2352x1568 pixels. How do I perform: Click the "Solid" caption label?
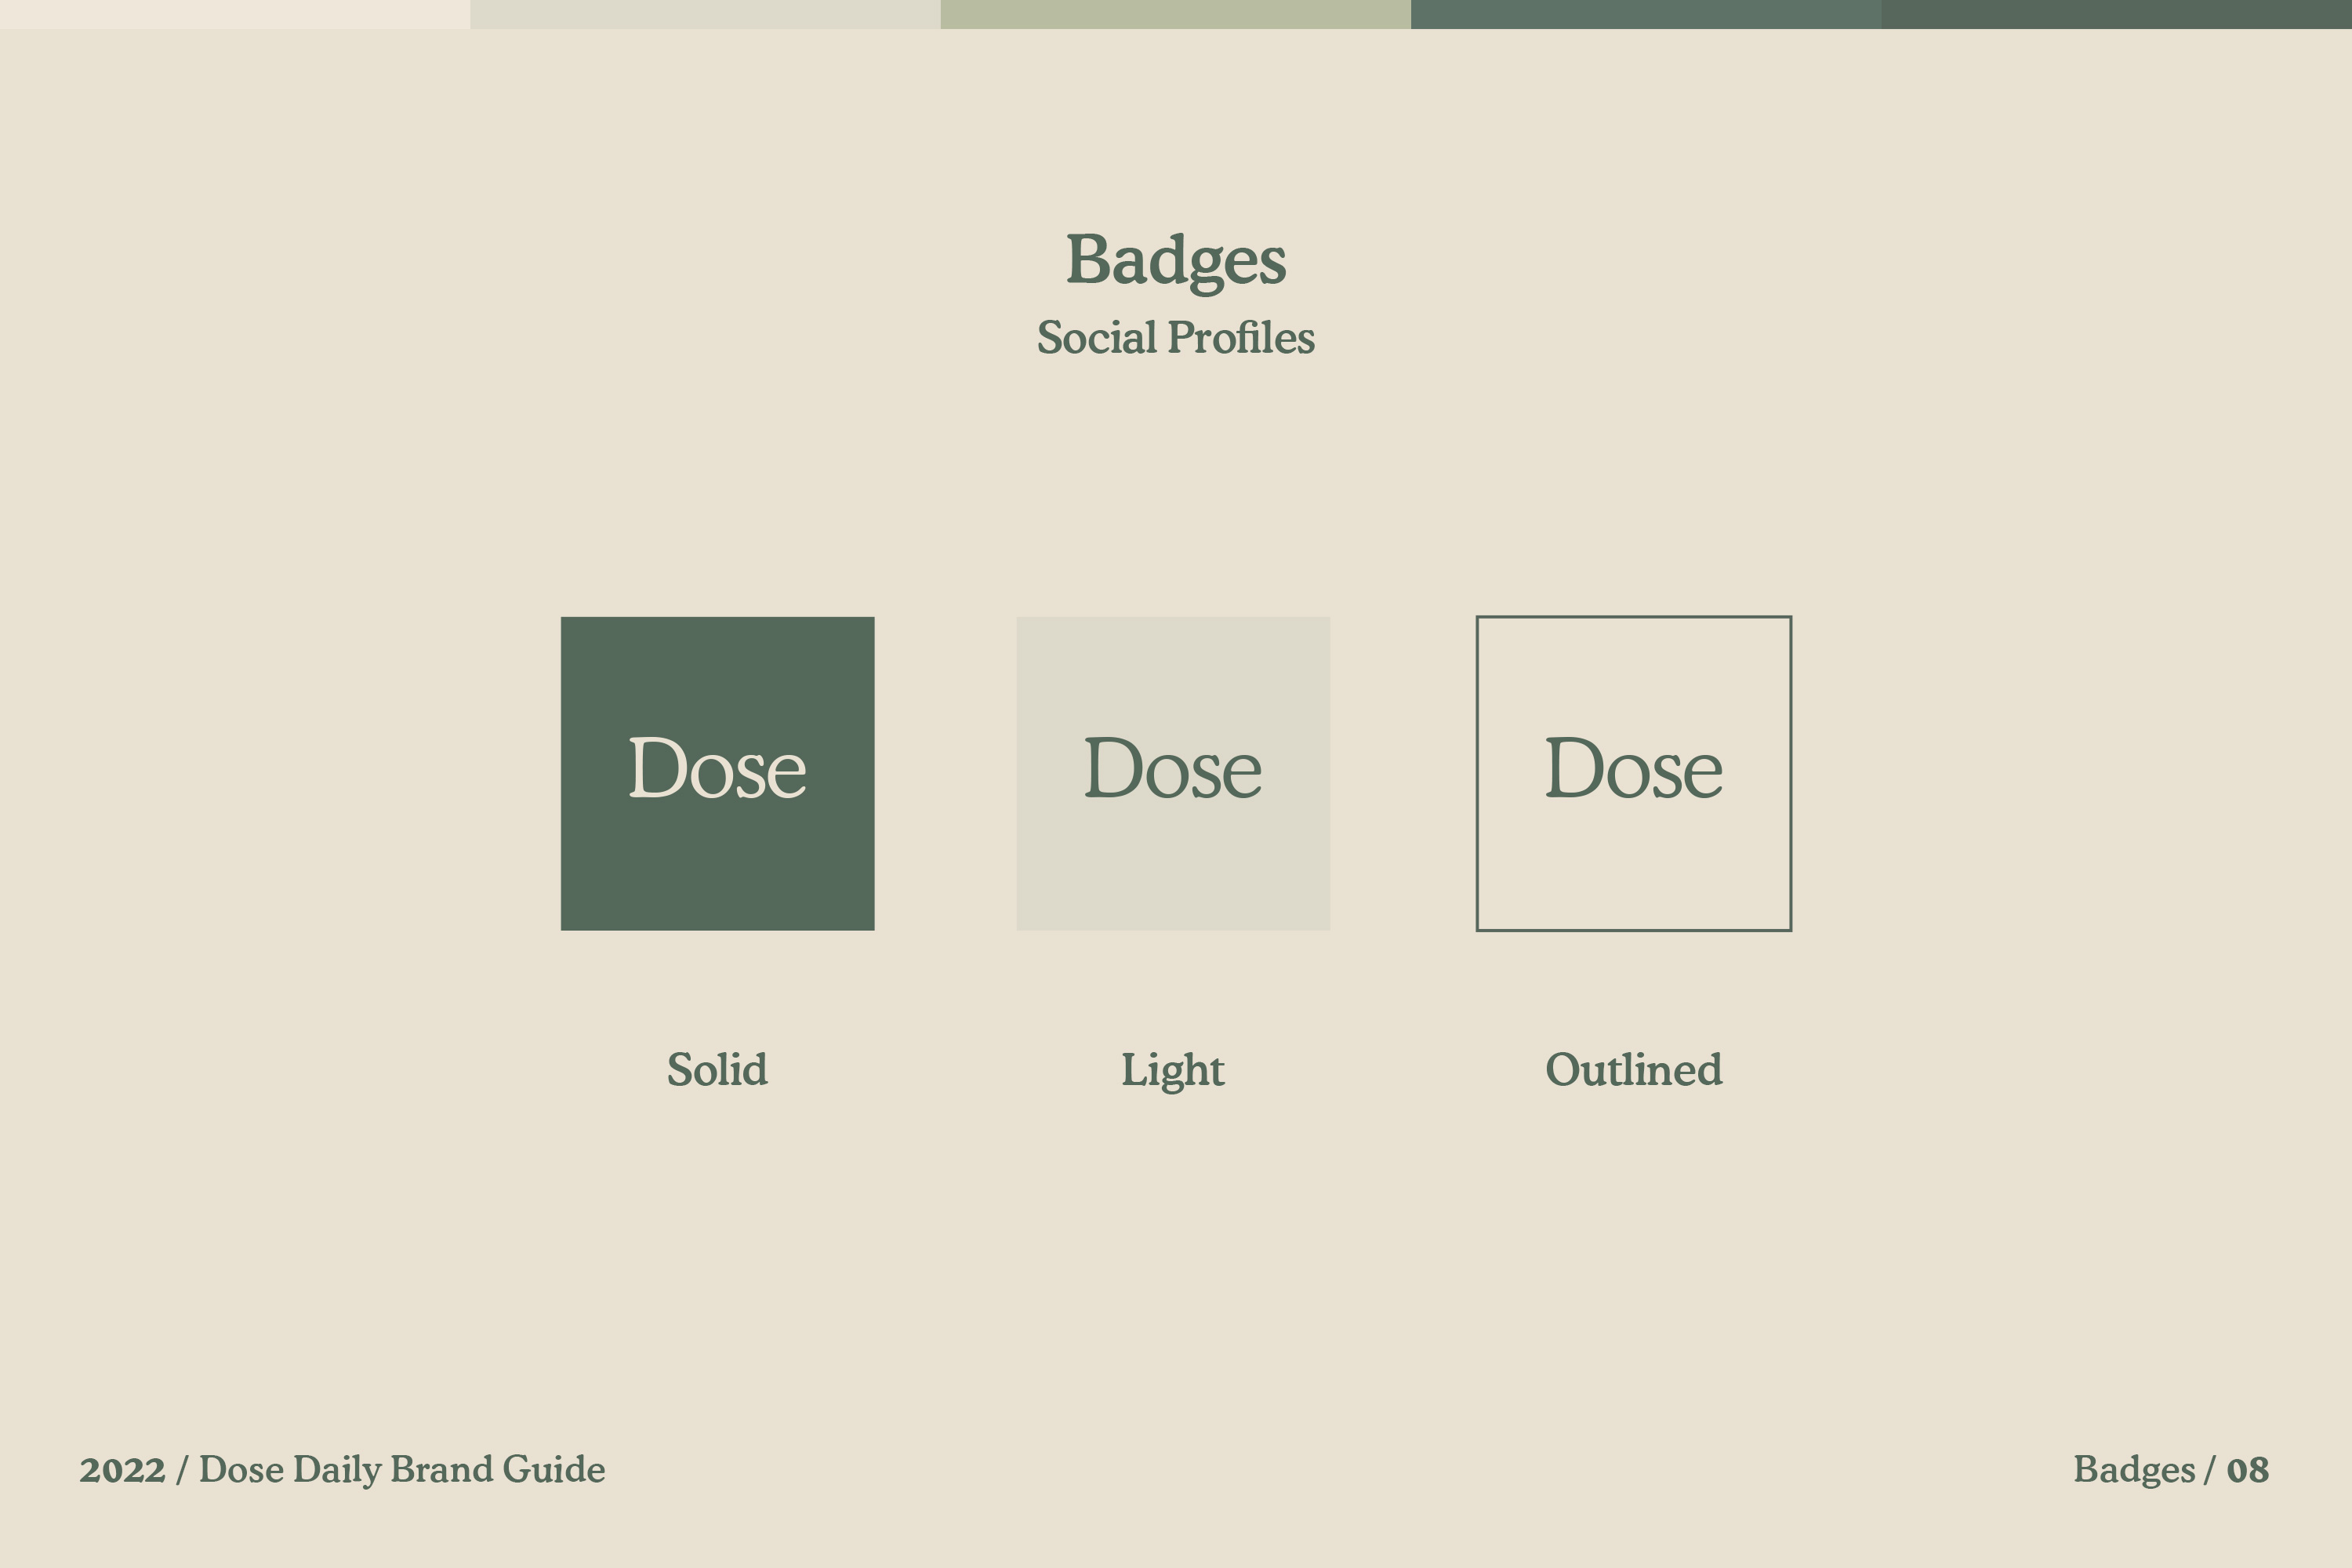(x=717, y=1069)
